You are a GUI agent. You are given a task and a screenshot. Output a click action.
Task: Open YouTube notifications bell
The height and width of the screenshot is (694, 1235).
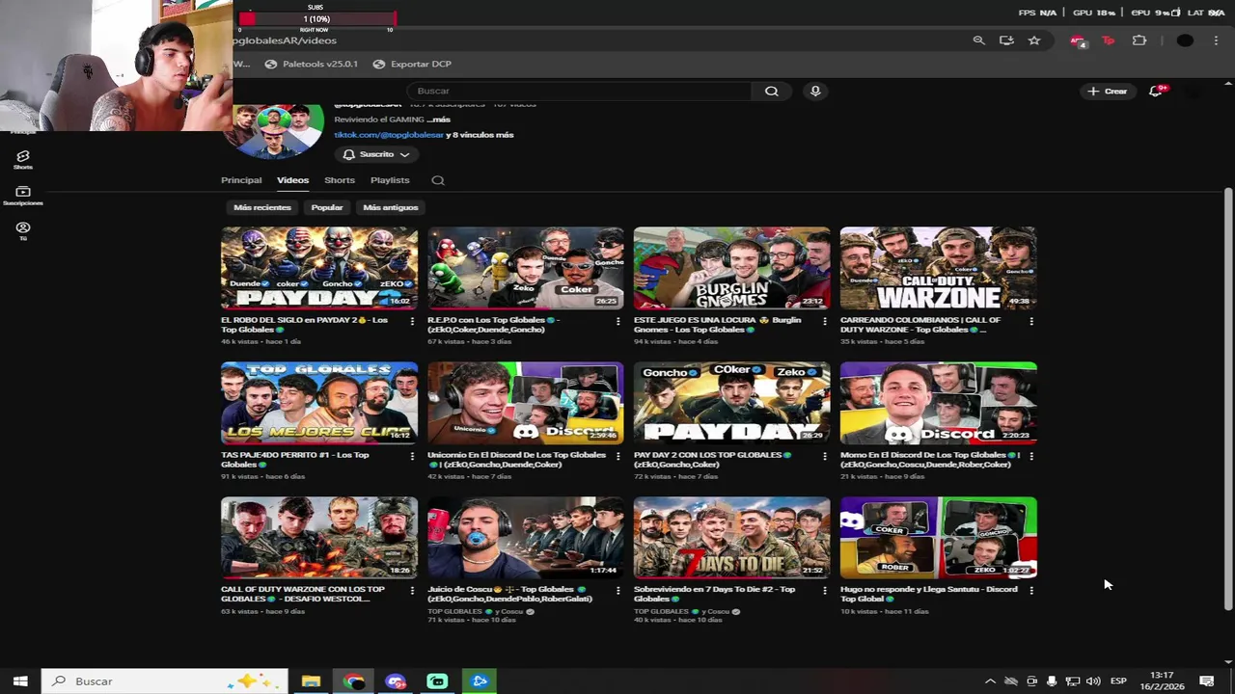(x=1157, y=91)
